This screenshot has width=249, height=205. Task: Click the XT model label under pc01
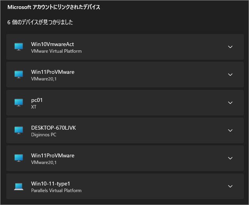[x=34, y=107]
